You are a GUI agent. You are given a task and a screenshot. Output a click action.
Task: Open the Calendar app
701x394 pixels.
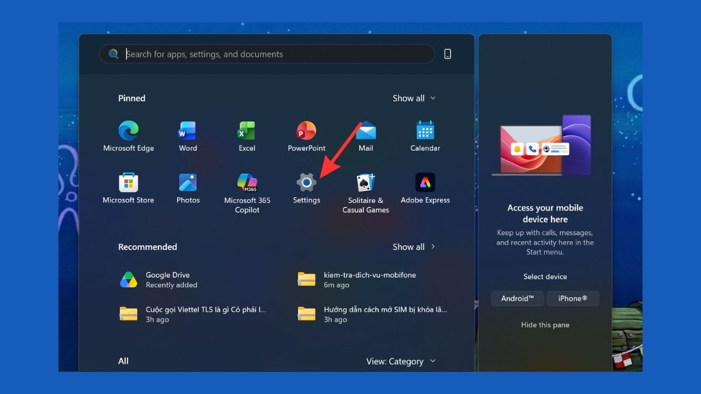pos(425,136)
